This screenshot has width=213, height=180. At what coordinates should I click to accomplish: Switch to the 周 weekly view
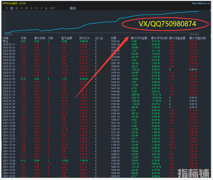(17, 8)
